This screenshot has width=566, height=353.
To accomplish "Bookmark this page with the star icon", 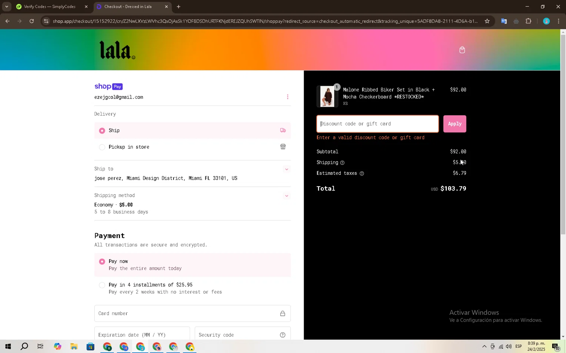I will click(487, 21).
